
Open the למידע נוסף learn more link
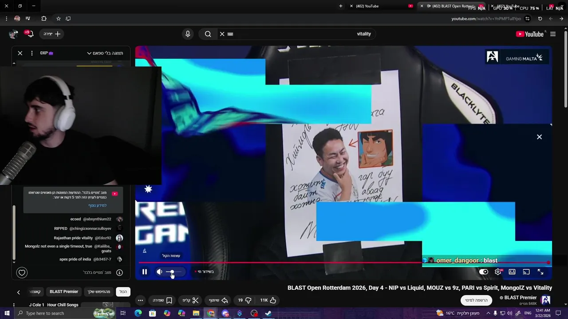tap(97, 206)
